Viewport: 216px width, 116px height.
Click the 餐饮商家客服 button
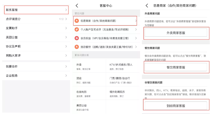point(176,67)
